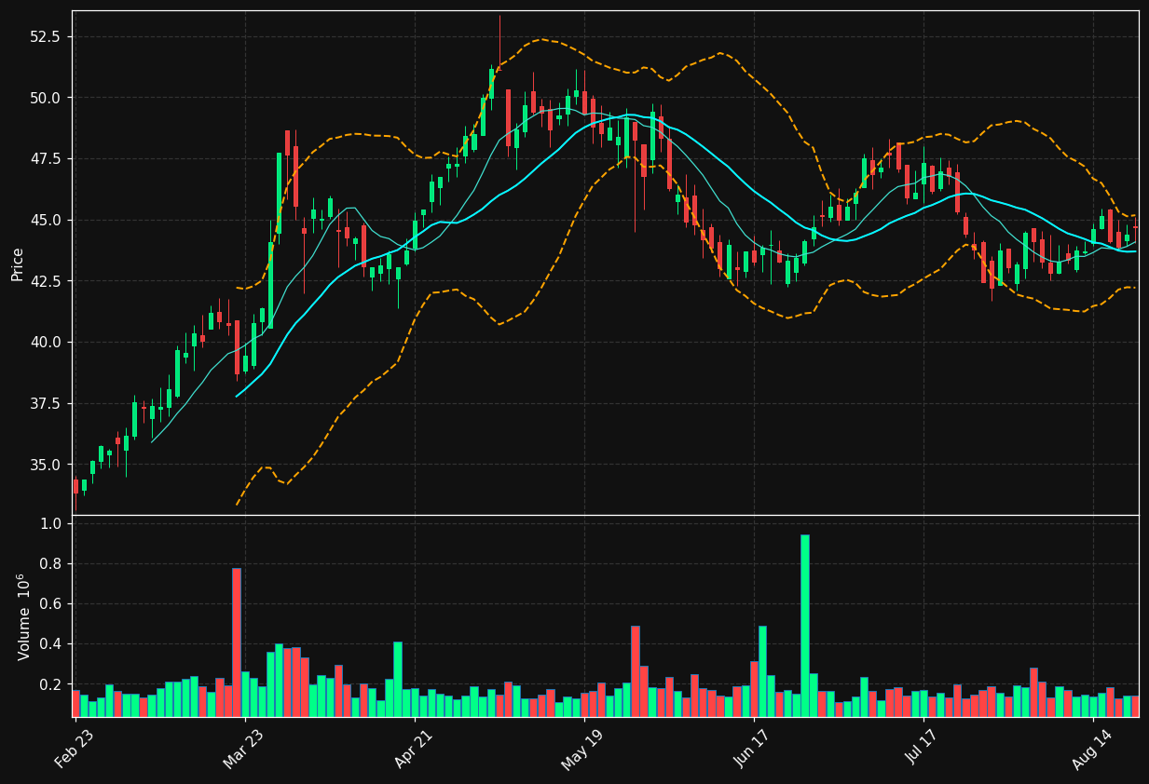Select the 35.0 price tick label
The height and width of the screenshot is (784, 1149).
tap(46, 465)
